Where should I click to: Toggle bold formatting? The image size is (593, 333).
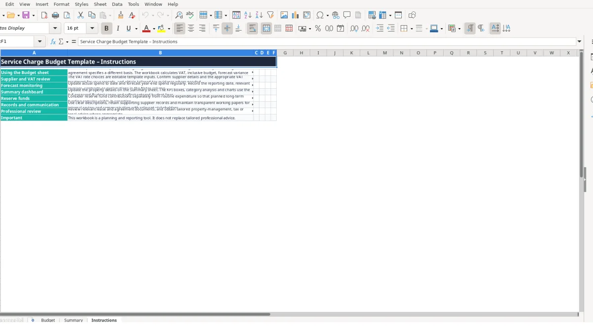106,29
